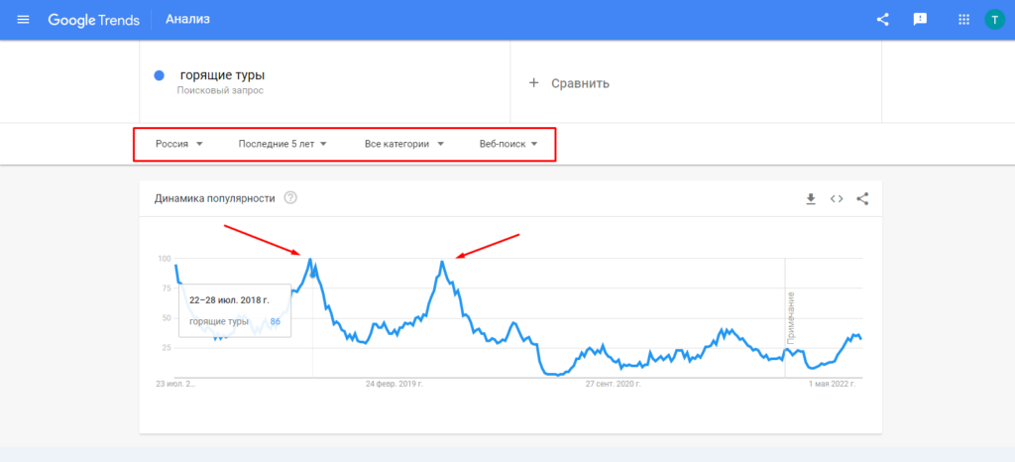Viewport: 1015px width, 462px height.
Task: Open the Веб-поиск search type dropdown
Action: (x=507, y=144)
